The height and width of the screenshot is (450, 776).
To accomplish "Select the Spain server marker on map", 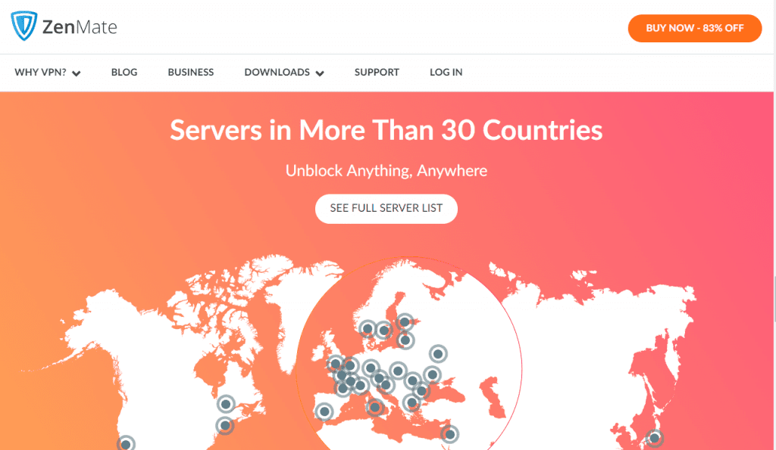I will point(324,411).
